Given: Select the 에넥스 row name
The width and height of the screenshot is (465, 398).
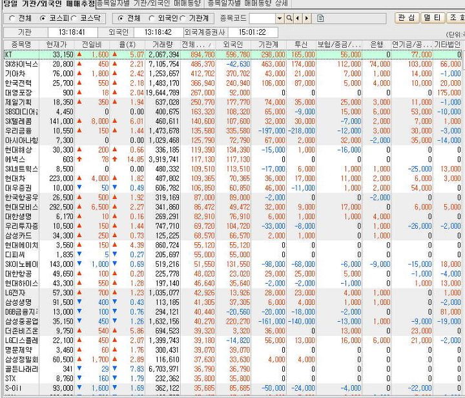Looking at the screenshot, I should [15, 159].
